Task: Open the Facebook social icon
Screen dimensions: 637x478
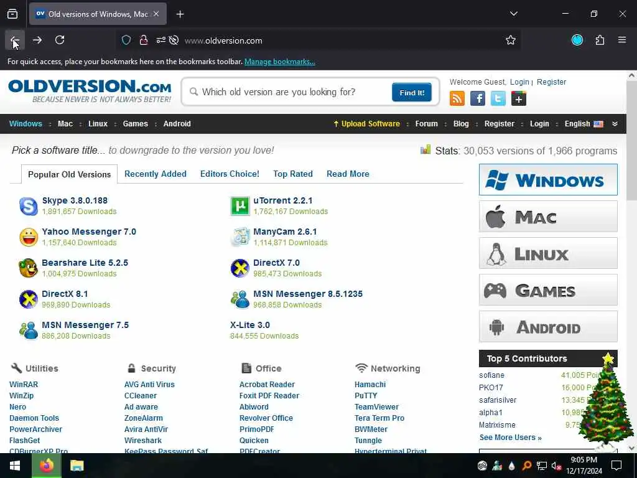Action: pos(478,98)
